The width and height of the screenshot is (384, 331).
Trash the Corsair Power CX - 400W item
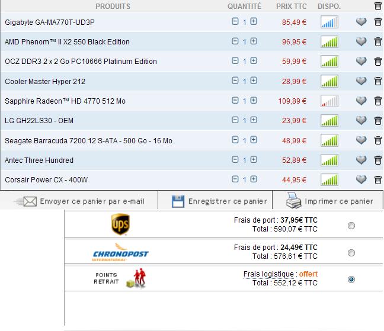coord(378,179)
